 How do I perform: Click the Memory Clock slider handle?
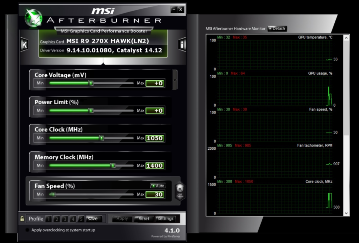[x=113, y=166]
